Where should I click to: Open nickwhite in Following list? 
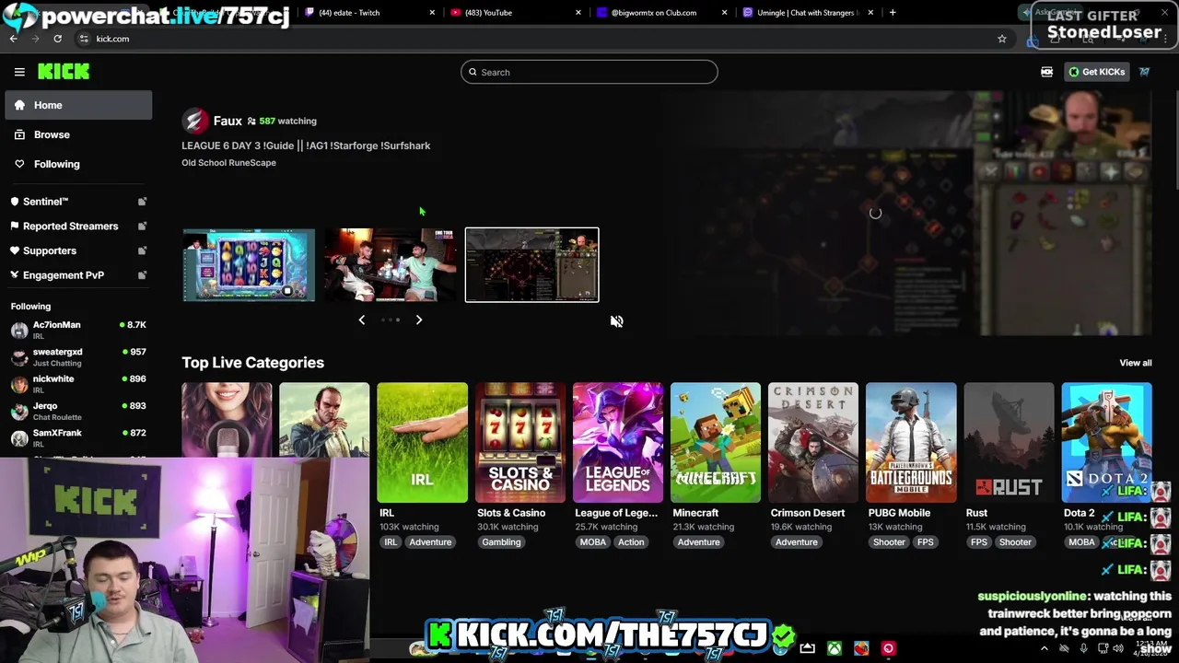coord(78,383)
